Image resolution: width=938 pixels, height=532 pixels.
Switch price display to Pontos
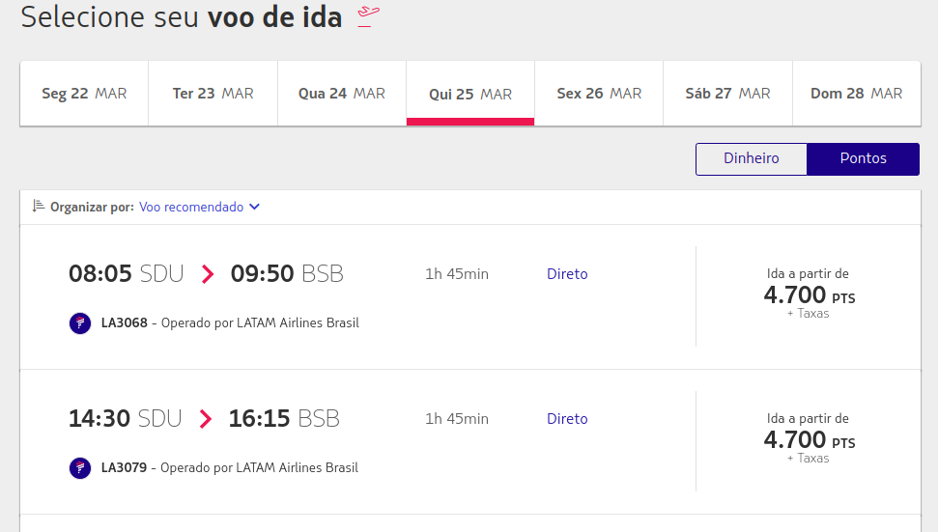(x=864, y=159)
